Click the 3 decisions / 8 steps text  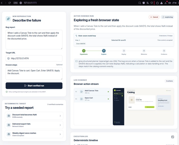[166, 36]
